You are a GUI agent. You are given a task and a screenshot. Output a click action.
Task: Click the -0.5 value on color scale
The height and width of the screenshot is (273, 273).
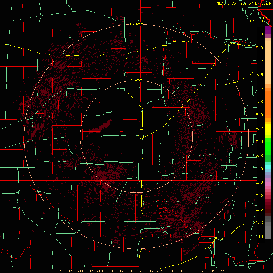[x=258, y=209]
